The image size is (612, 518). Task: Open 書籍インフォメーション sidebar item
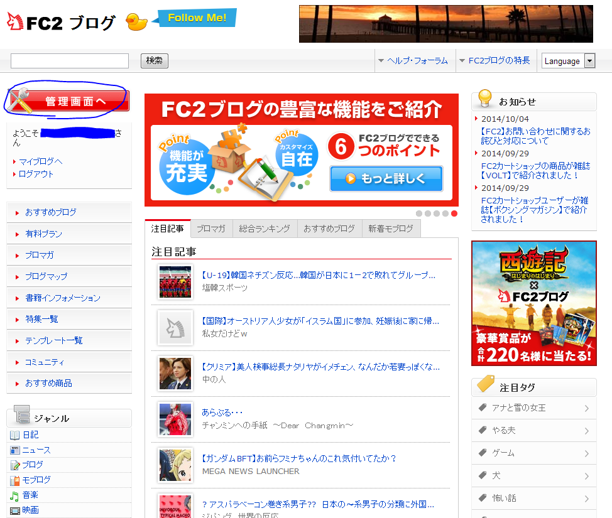(69, 298)
